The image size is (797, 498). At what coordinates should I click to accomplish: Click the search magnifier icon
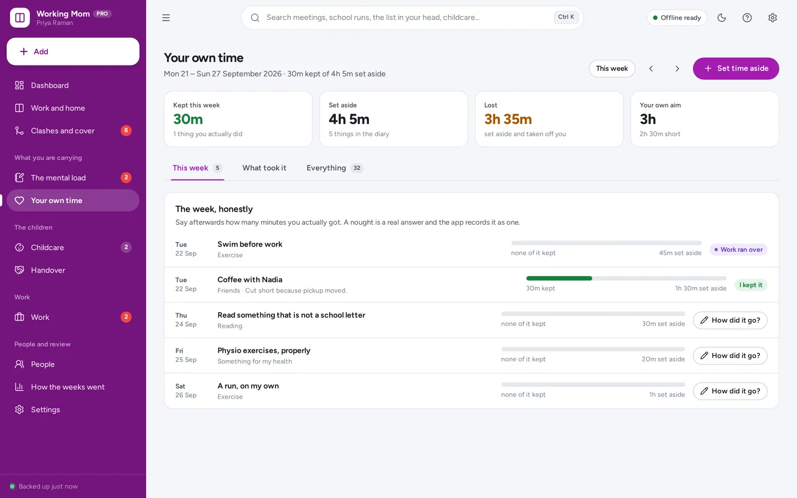click(255, 18)
